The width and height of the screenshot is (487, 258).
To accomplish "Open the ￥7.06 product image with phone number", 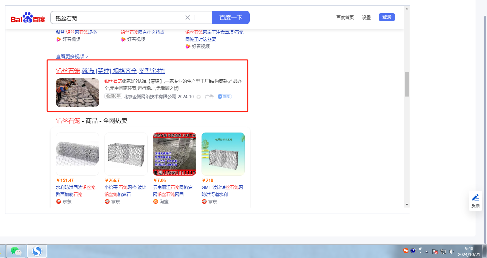I will pyautogui.click(x=175, y=154).
